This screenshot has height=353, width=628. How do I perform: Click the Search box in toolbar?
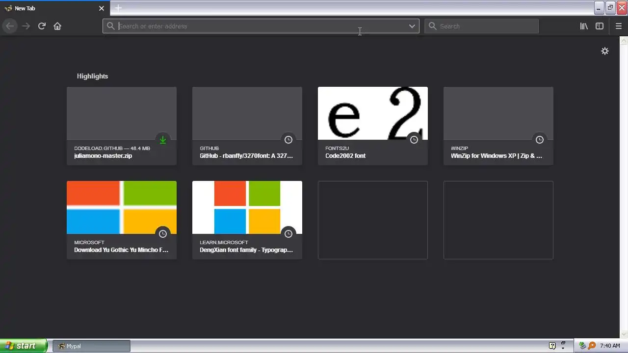point(481,26)
